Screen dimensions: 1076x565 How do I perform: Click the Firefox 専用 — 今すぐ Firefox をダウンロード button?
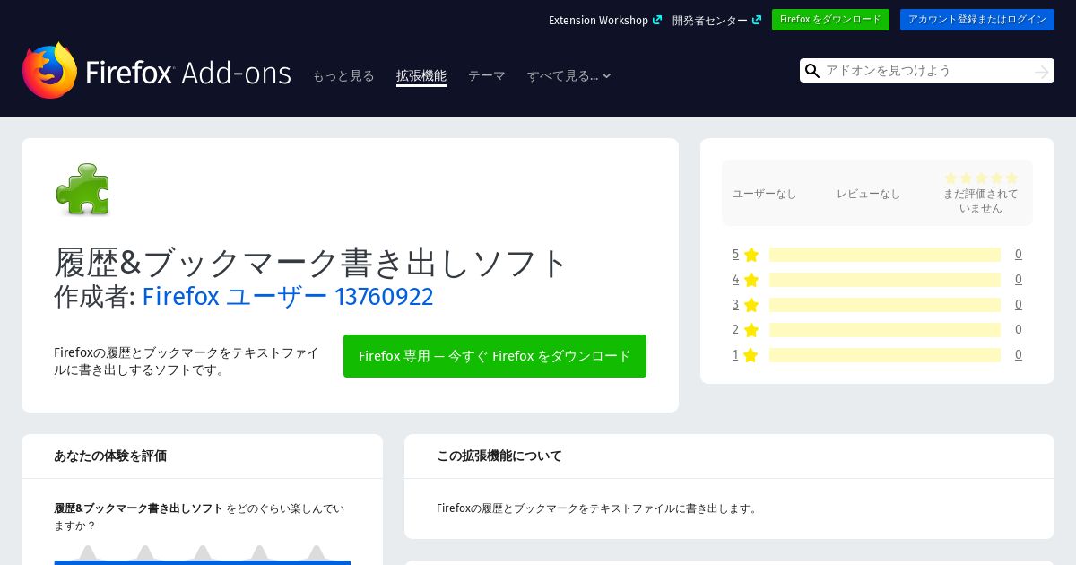(495, 356)
